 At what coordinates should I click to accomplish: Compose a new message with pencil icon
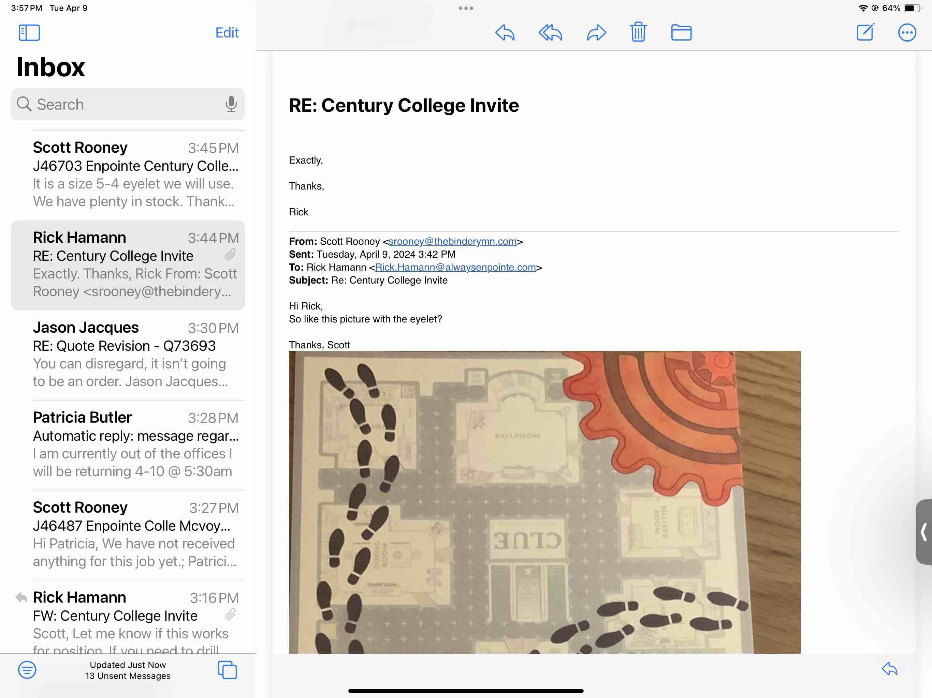865,32
